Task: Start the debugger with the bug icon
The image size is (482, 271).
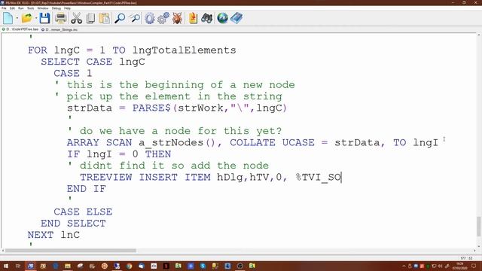Action: click(x=177, y=18)
